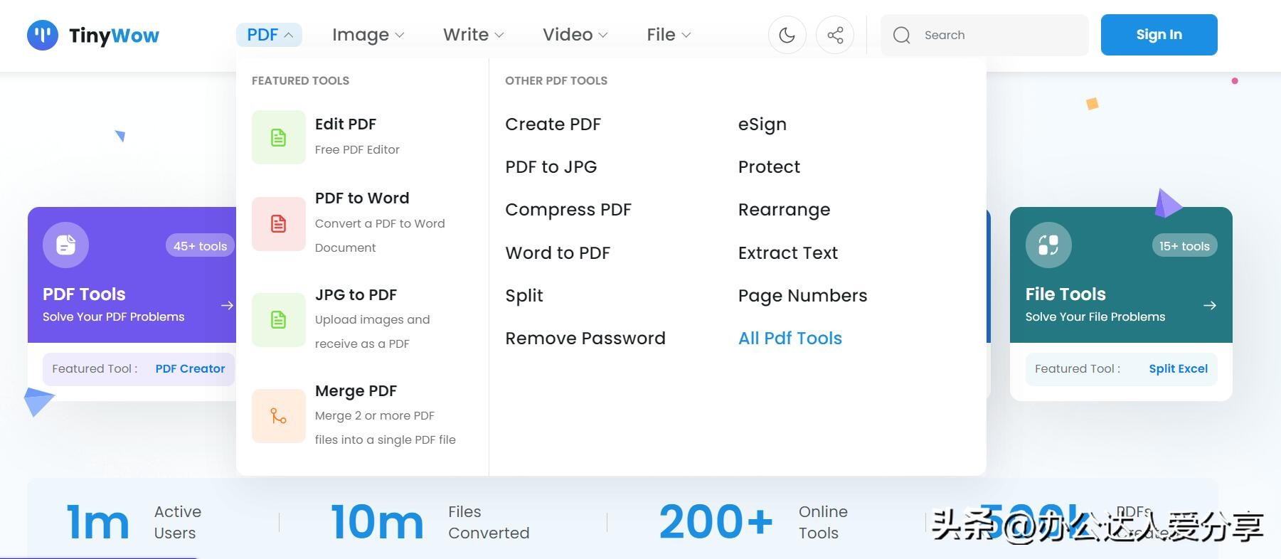1281x559 pixels.
Task: Click the 45+ tools badge
Action: (x=200, y=246)
